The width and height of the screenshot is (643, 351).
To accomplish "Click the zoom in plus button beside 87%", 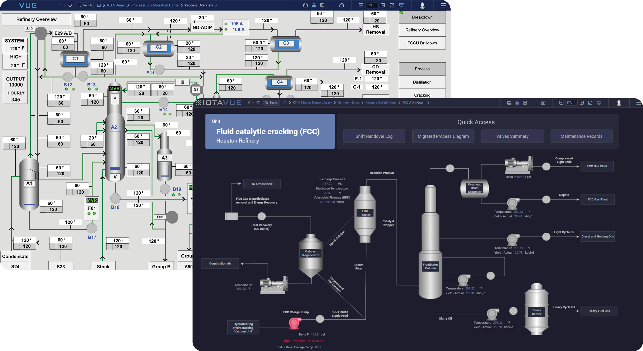I will pos(582,103).
